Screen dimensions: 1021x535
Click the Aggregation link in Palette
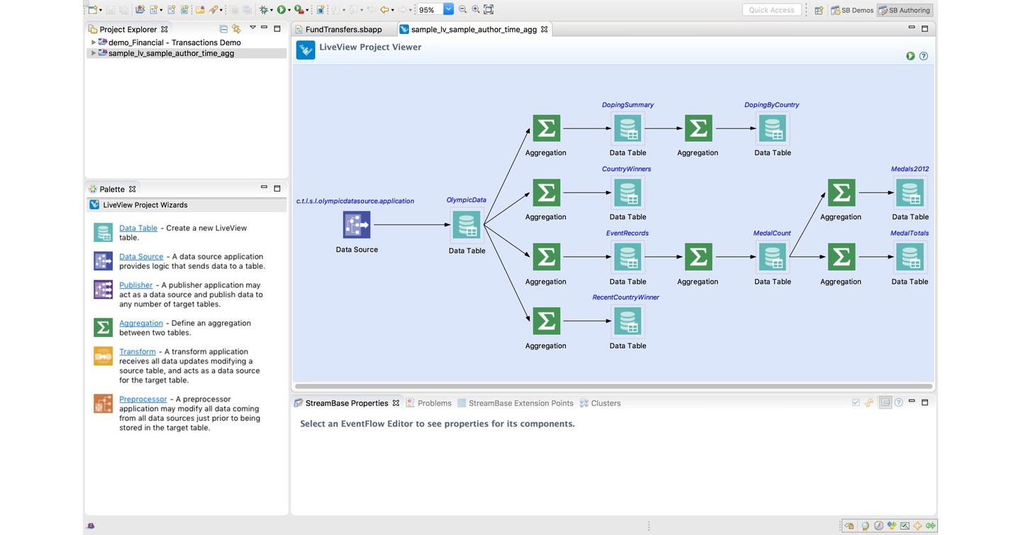pyautogui.click(x=141, y=323)
